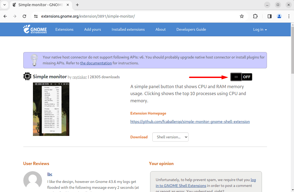
Task: Click the GNOME Extensions logo
Action: [35, 29]
